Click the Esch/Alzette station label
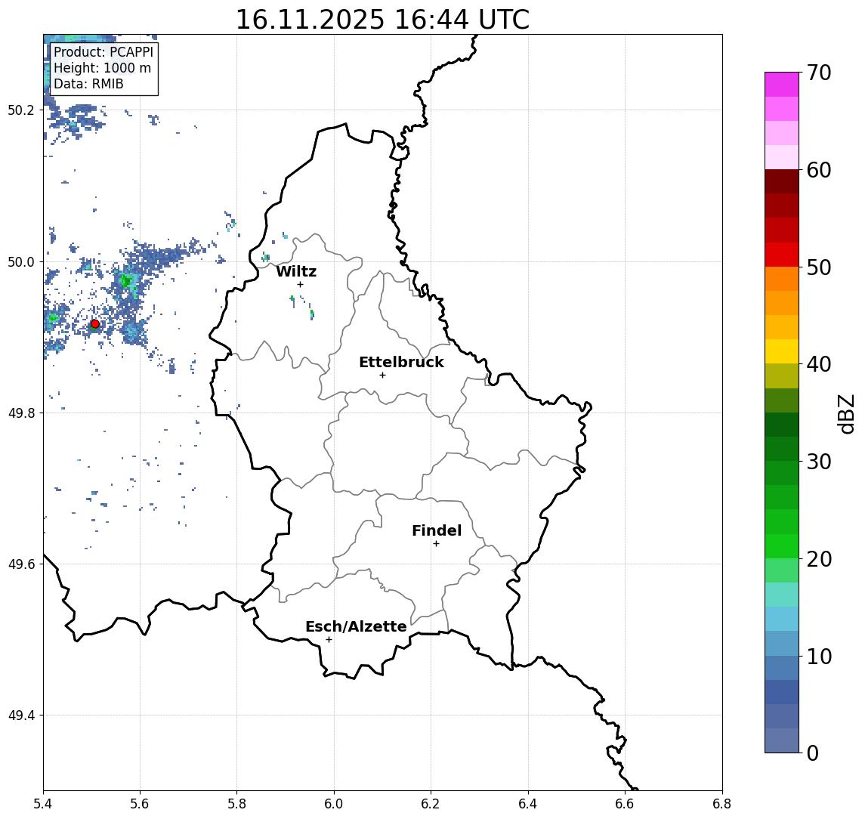The width and height of the screenshot is (865, 819). click(x=356, y=626)
